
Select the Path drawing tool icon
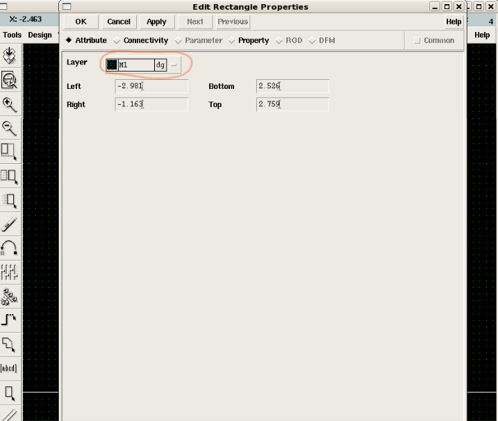point(10,320)
